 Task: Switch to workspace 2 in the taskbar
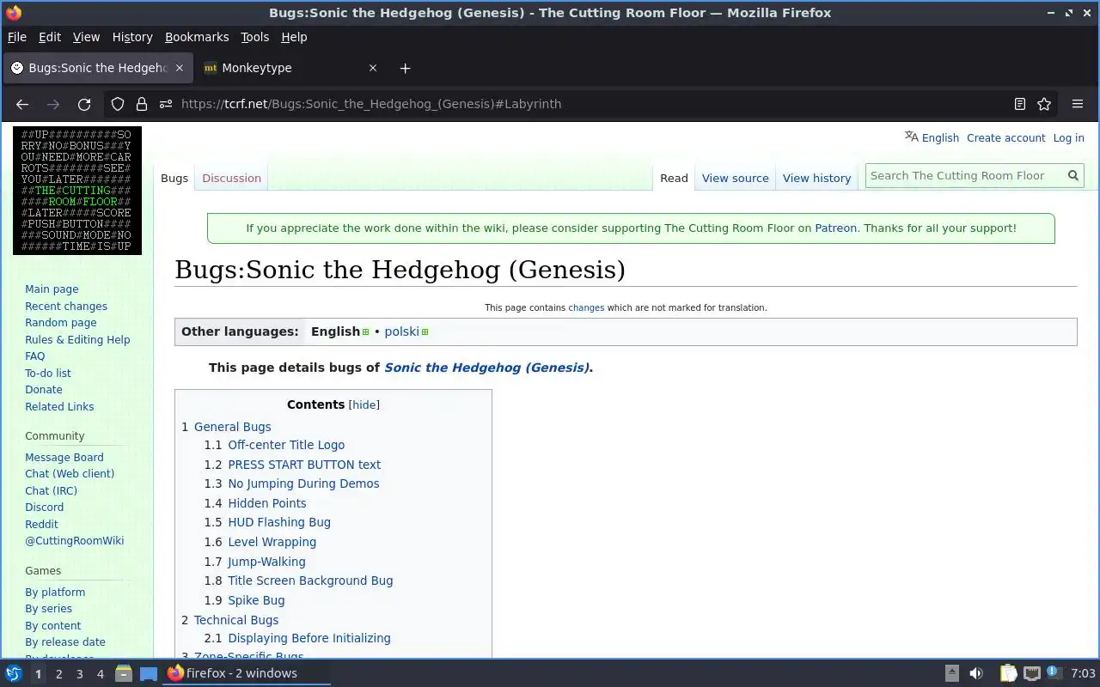click(58, 674)
